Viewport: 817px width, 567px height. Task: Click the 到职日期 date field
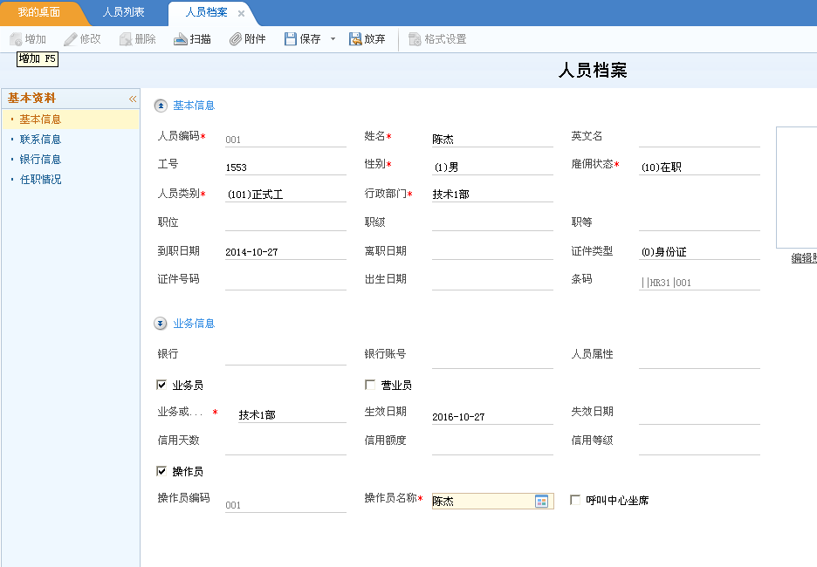click(x=285, y=252)
